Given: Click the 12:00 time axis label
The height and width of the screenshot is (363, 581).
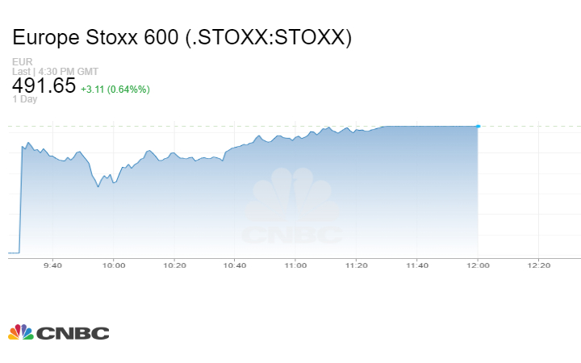Looking at the screenshot, I should click(478, 265).
